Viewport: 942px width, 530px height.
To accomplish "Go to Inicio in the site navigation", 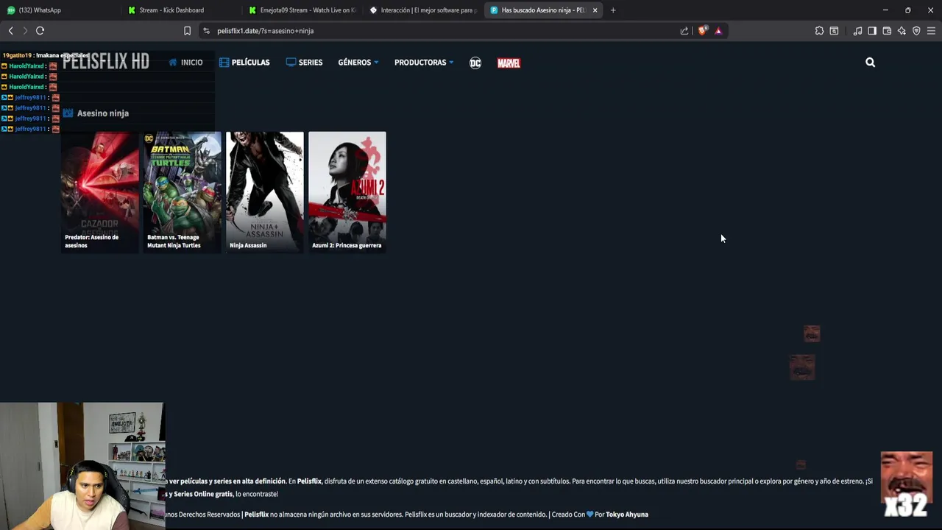I will 185,63.
